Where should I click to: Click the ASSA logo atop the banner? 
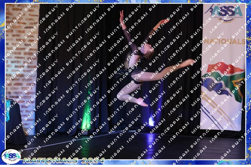pos(224,12)
